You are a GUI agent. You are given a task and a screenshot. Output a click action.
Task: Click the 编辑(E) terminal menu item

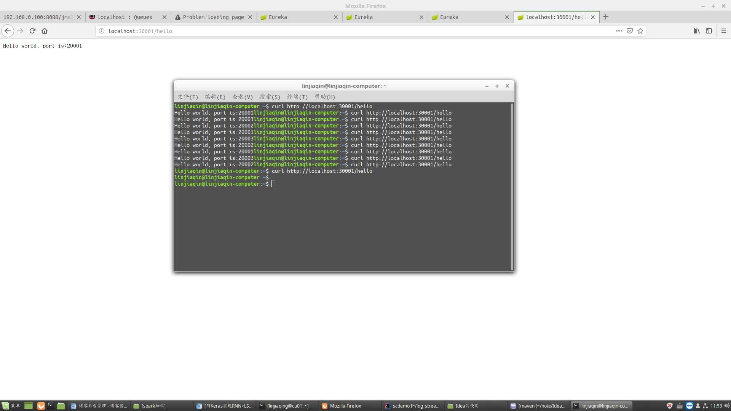point(215,96)
